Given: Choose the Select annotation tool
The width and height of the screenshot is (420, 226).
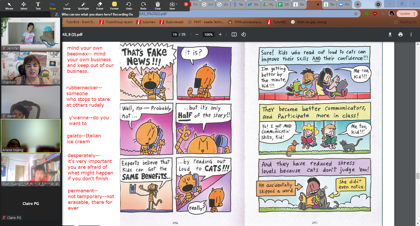Looking at the screenshot, I should click(24, 6).
